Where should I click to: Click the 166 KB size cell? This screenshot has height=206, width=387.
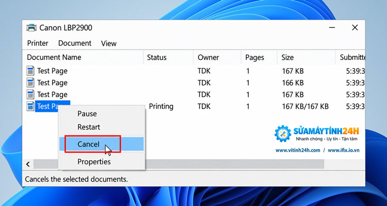pos(293,83)
